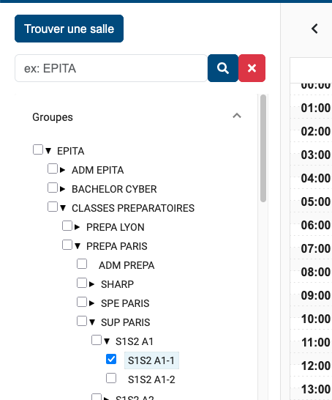Clear search with red X button
Image resolution: width=332 pixels, height=400 pixels.
[x=252, y=68]
